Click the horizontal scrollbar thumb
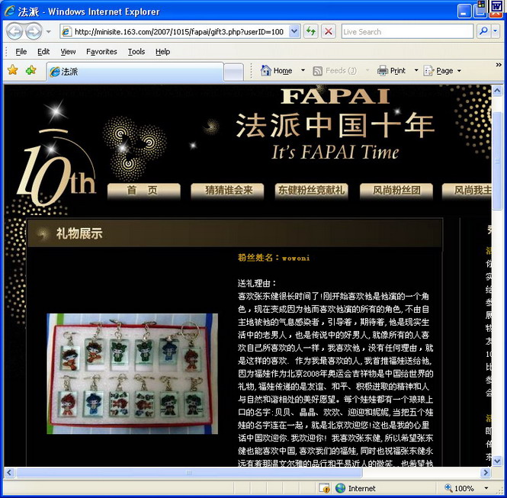Screen dimensions: 507x498 (189, 473)
